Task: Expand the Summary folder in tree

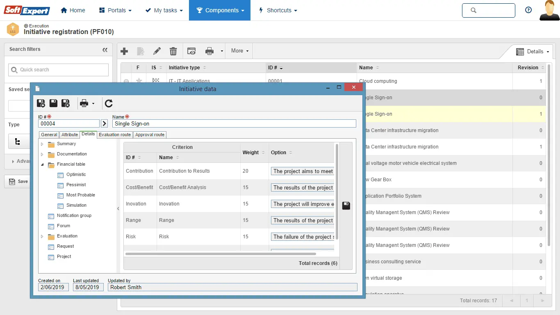Action: click(x=42, y=144)
